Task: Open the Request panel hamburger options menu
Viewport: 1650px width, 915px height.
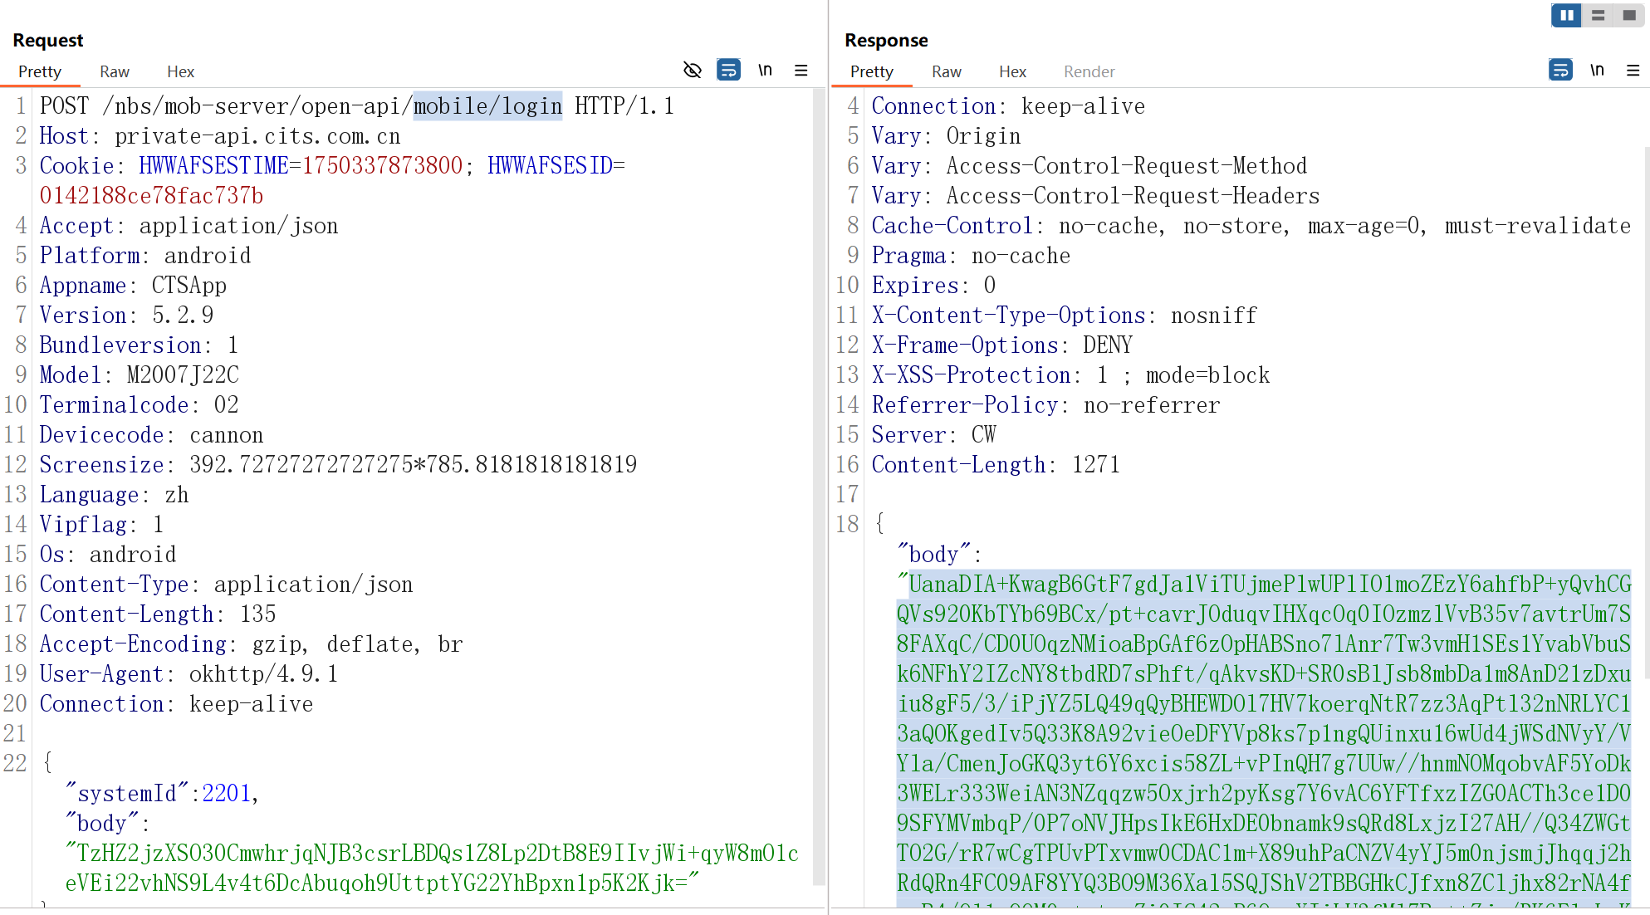Action: (801, 71)
